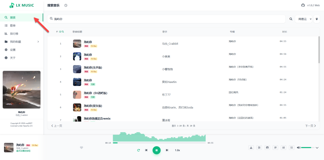Go to 下一页 next page
Image resolution: width=324 pixels, height=160 pixels.
click(x=310, y=126)
